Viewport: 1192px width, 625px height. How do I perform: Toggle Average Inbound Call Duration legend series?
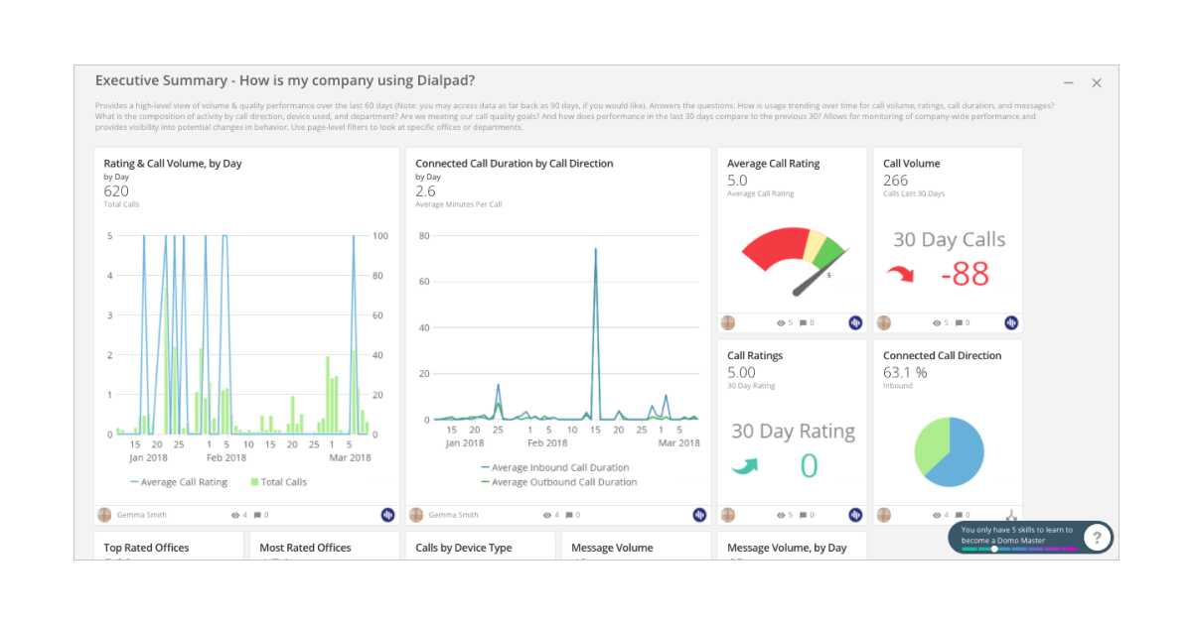tap(554, 467)
